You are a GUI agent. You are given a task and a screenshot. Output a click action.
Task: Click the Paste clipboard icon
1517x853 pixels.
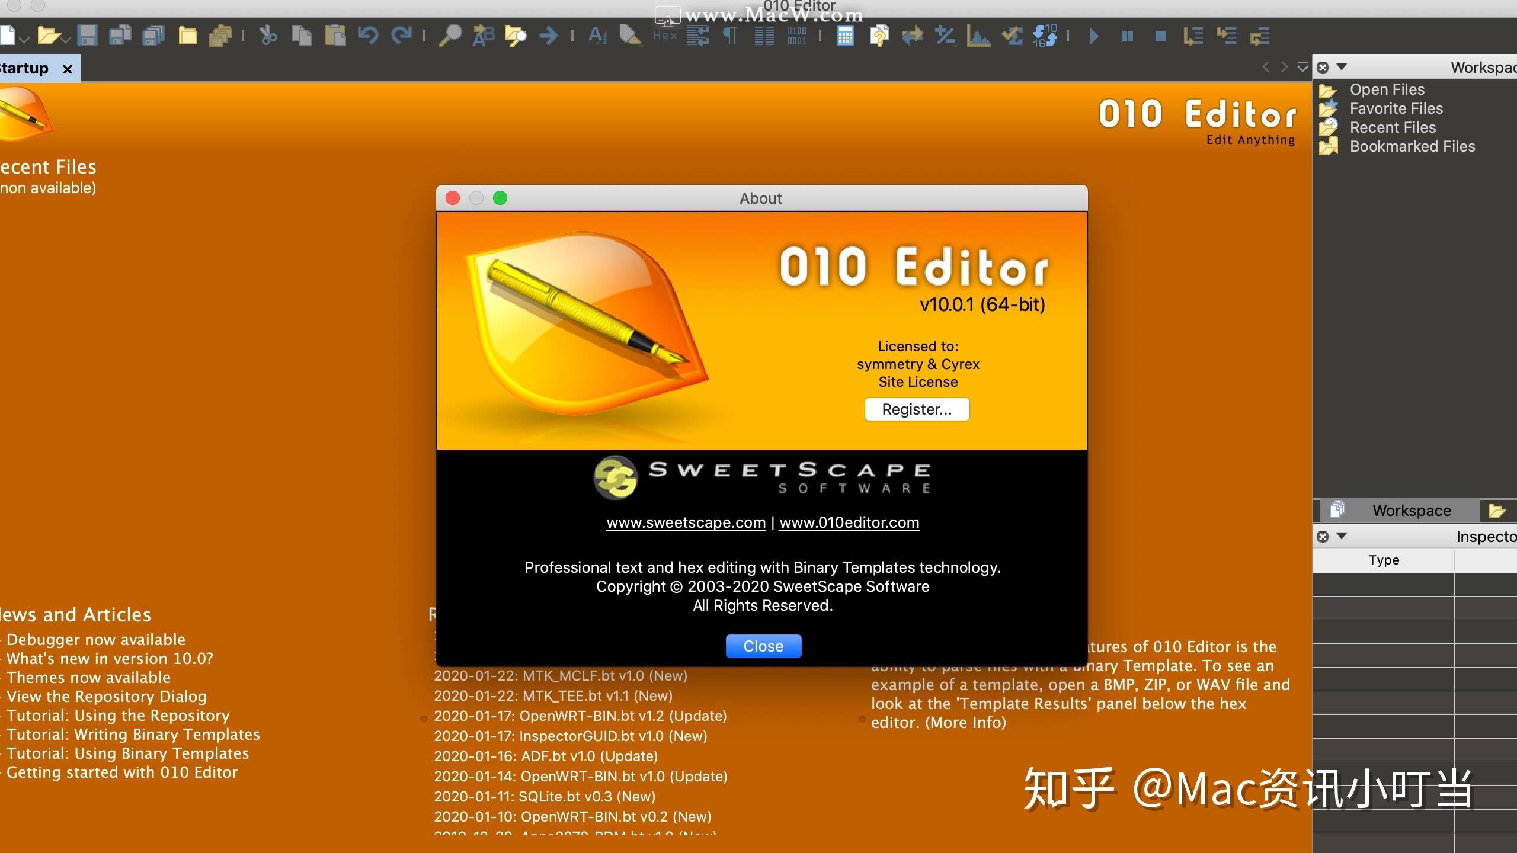point(335,36)
